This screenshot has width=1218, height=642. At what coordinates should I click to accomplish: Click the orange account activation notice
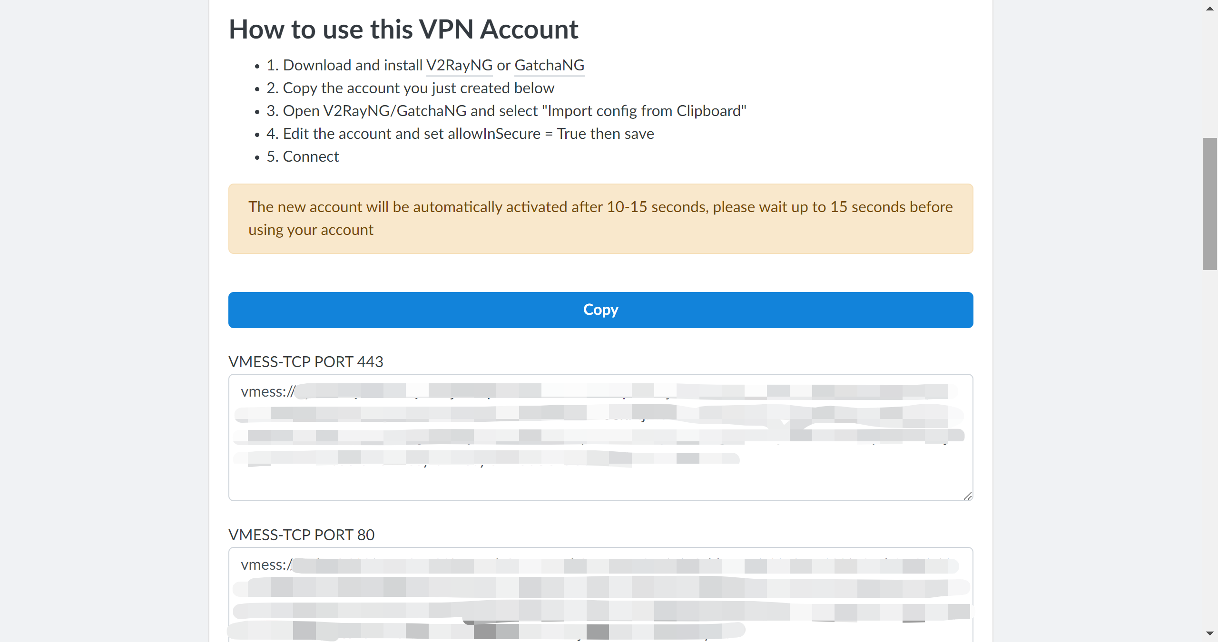(x=600, y=219)
